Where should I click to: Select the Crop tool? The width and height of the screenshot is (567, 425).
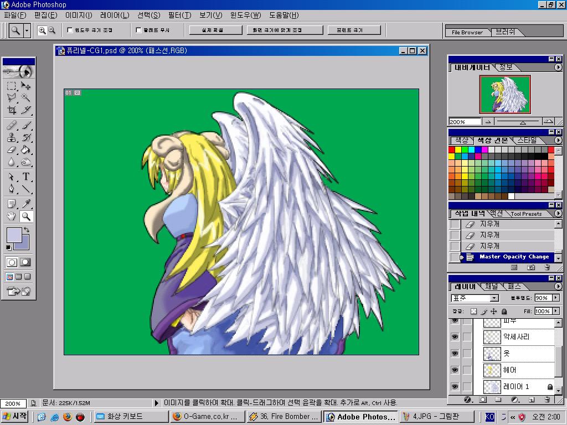12,110
